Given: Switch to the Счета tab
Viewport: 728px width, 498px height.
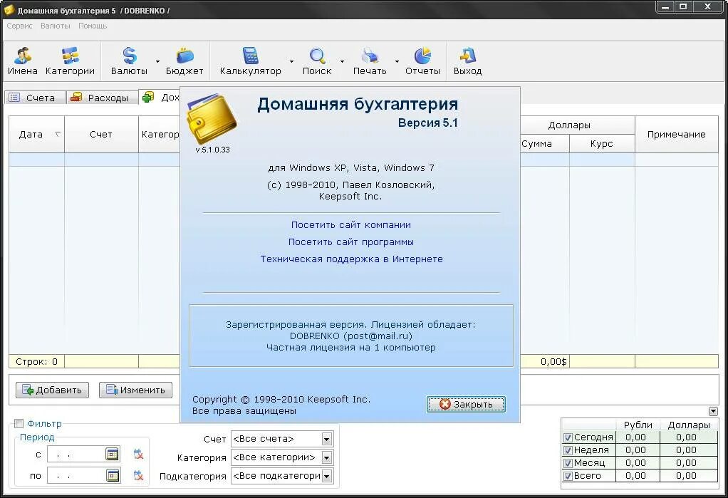Looking at the screenshot, I should tap(34, 98).
